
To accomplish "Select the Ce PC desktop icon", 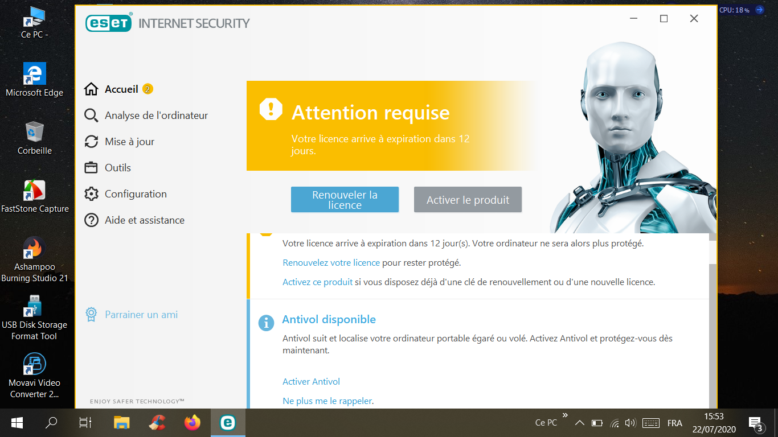I will (x=34, y=23).
